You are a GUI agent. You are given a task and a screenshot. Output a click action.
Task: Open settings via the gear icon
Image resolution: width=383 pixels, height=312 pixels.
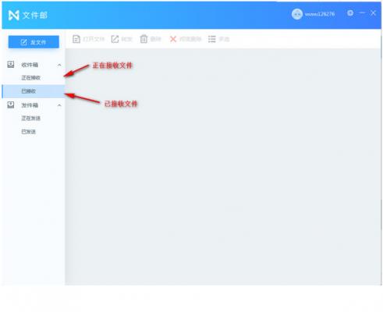(350, 13)
